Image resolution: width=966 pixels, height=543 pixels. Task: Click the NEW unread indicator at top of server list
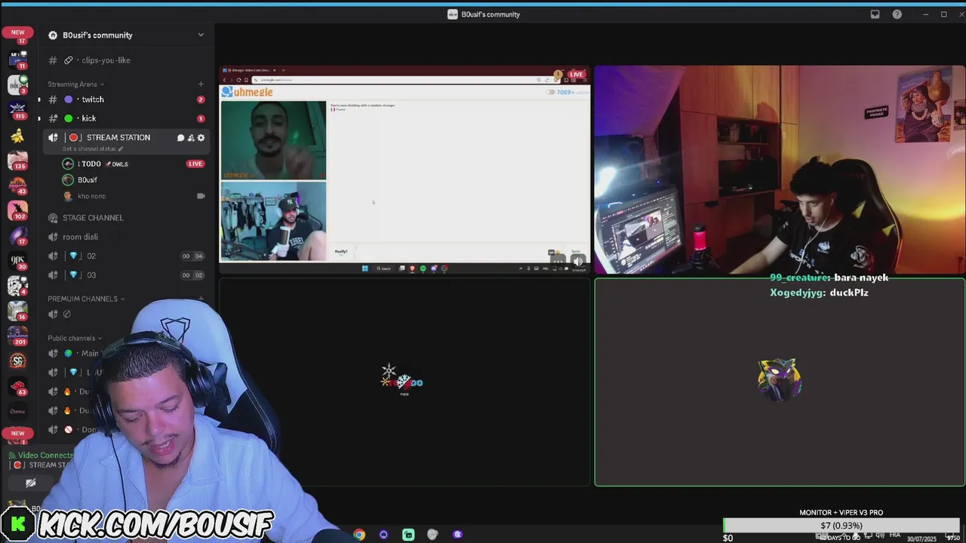click(x=17, y=32)
